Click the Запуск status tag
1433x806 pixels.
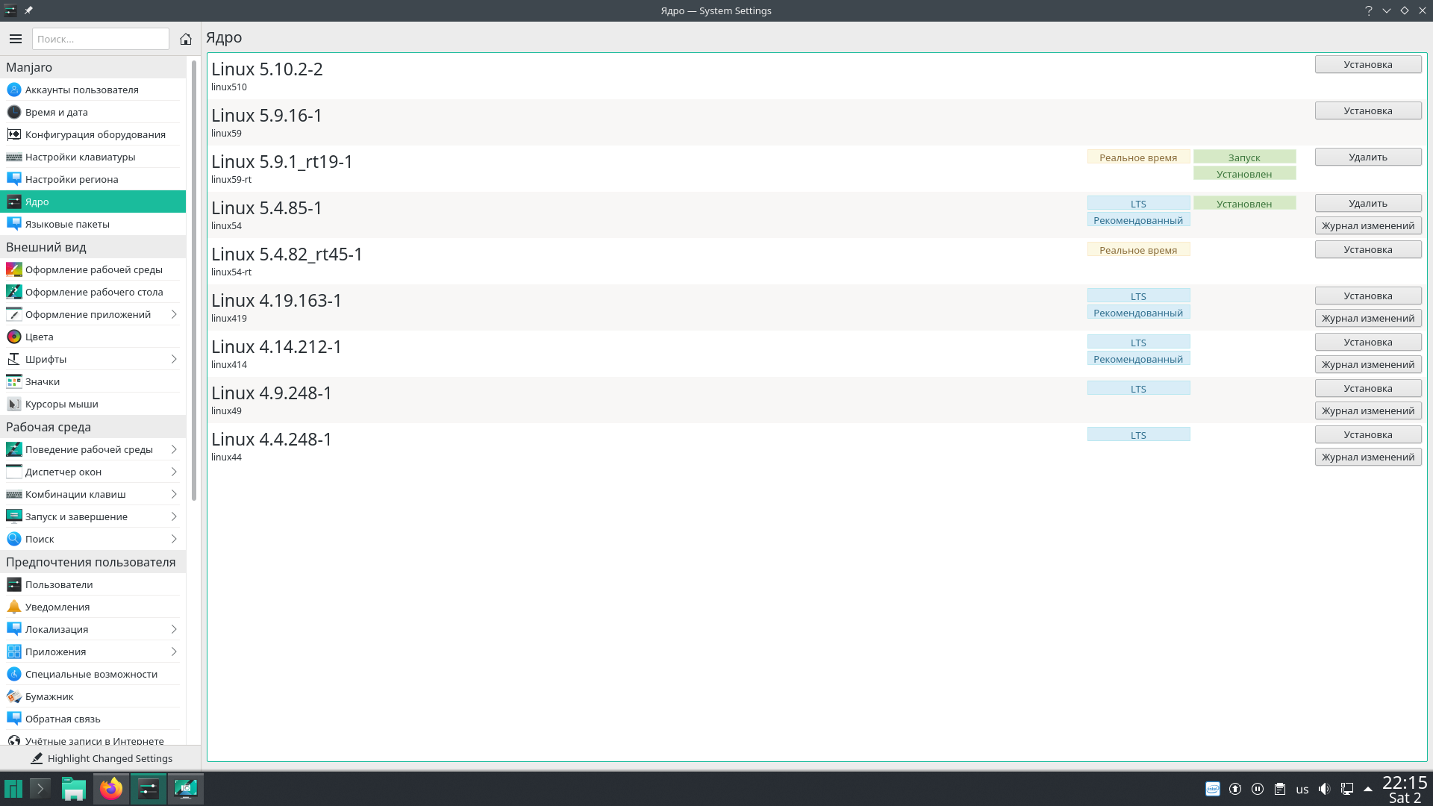1244,157
